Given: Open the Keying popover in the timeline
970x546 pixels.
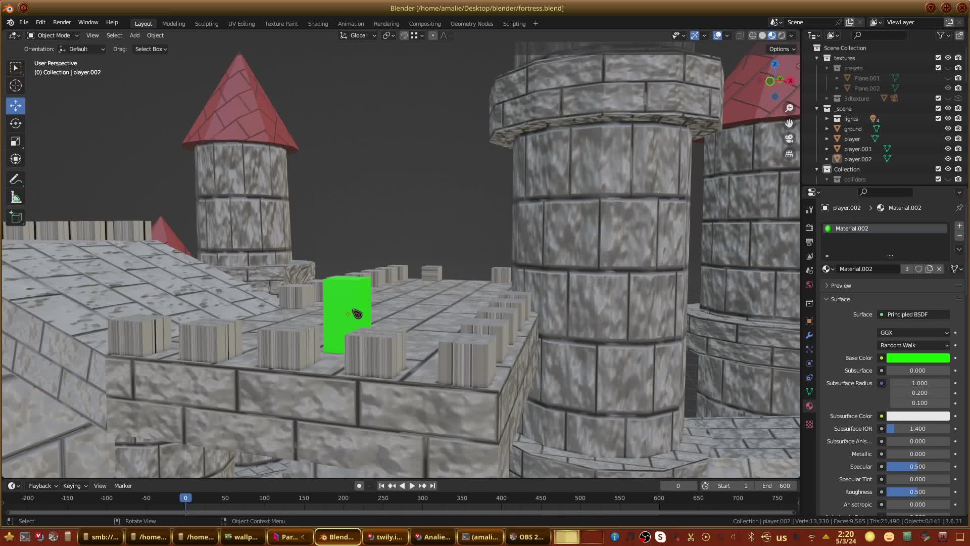Looking at the screenshot, I should click(75, 486).
